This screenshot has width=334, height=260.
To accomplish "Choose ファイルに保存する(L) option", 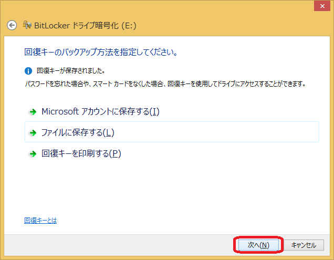I will tap(172, 132).
